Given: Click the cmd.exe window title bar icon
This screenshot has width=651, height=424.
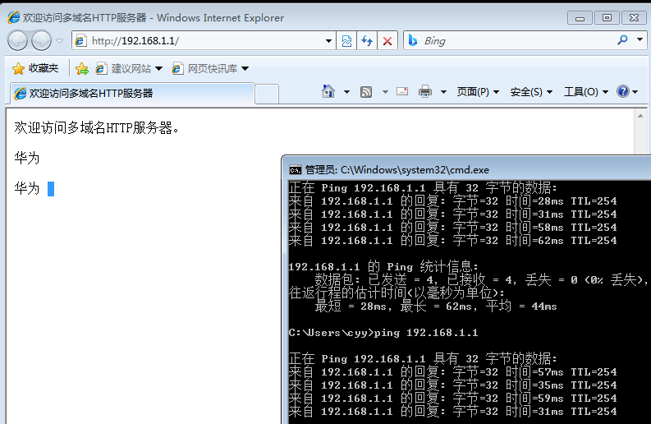Looking at the screenshot, I should coord(296,169).
